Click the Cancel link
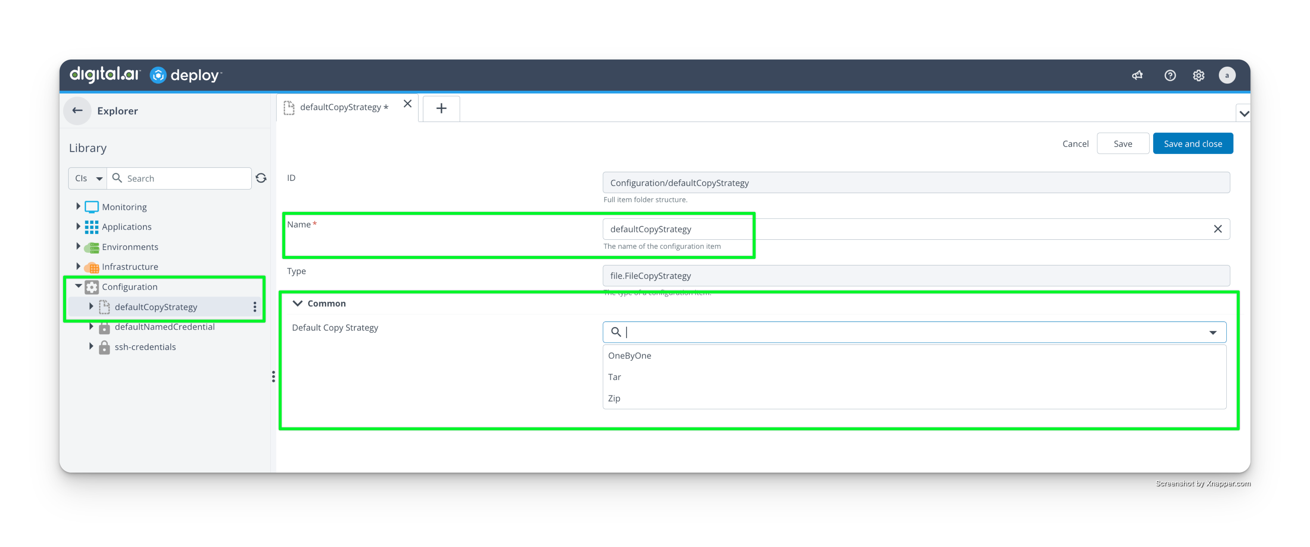This screenshot has height=547, width=1310. [1075, 143]
